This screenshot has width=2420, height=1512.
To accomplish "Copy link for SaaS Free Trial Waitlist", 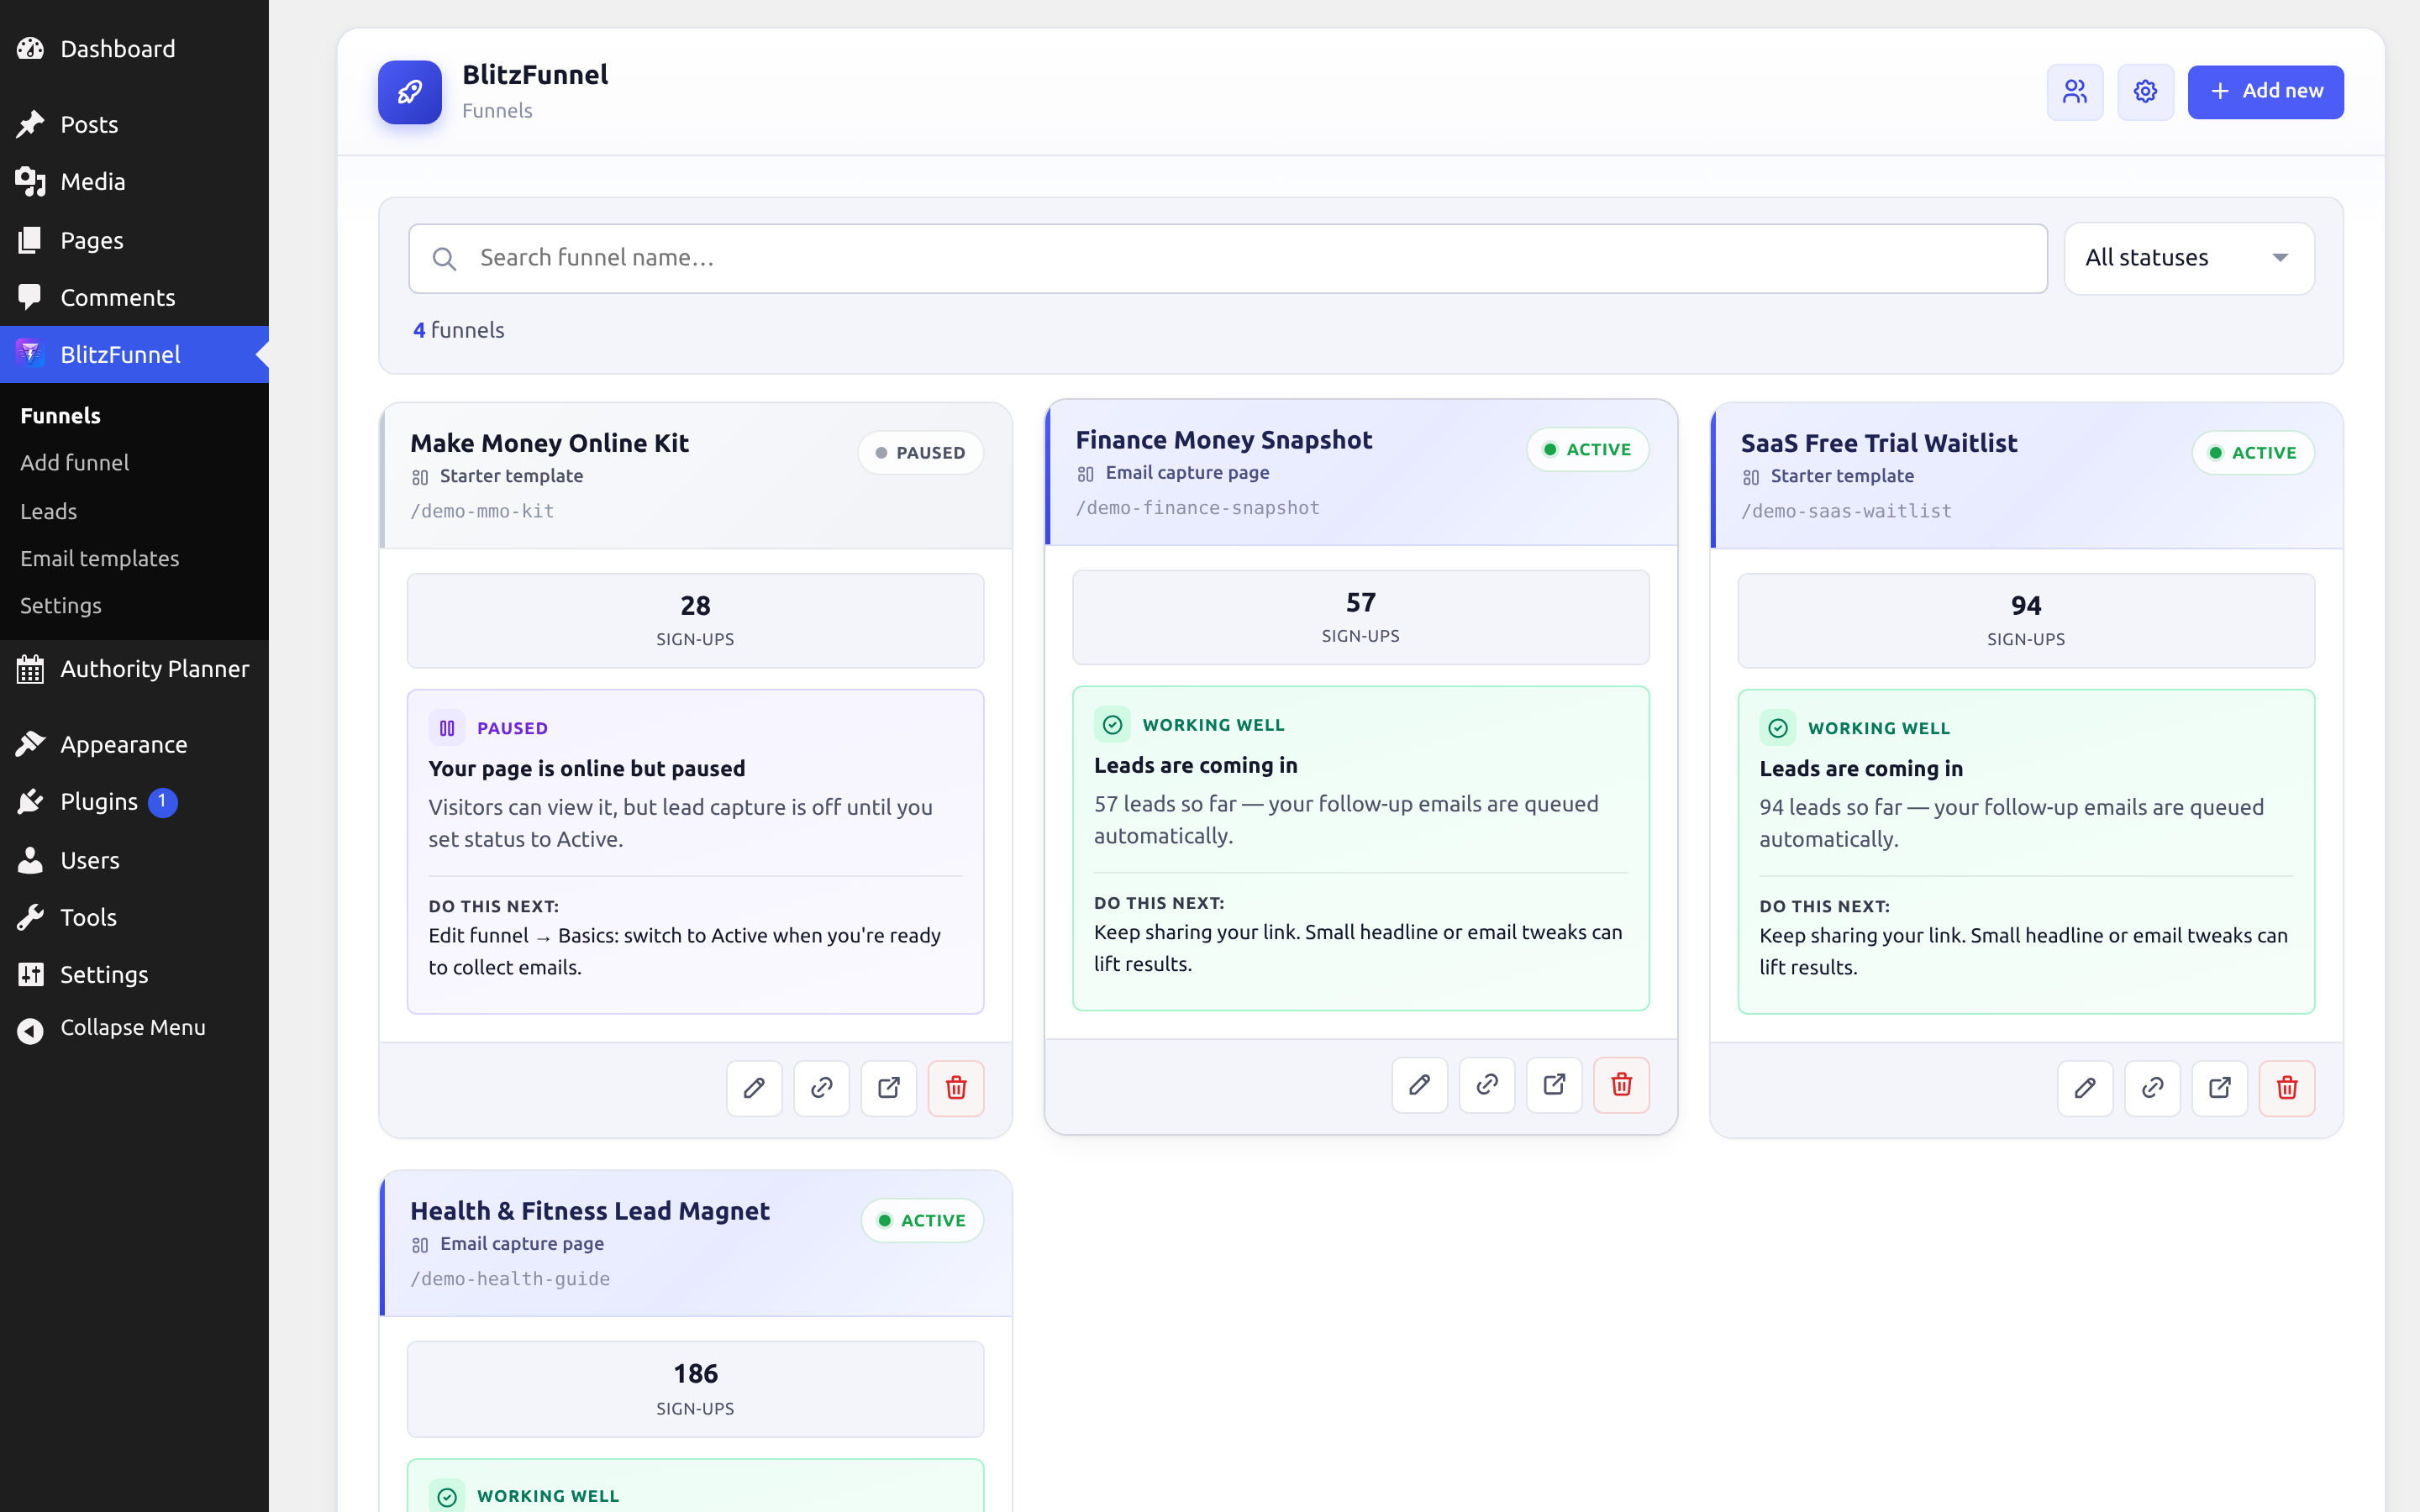I will pyautogui.click(x=2152, y=1088).
